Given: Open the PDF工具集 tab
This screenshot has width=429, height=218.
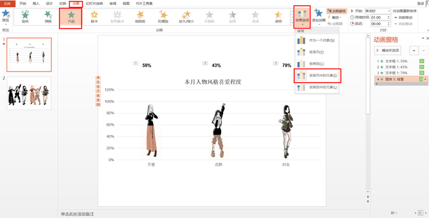Looking at the screenshot, I should pos(144,4).
